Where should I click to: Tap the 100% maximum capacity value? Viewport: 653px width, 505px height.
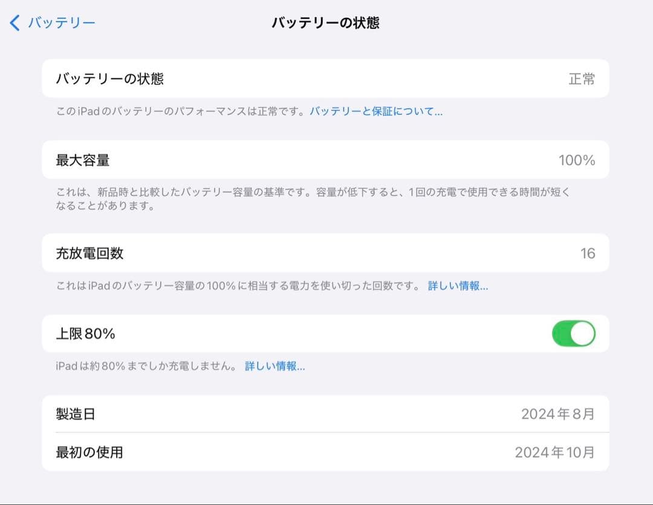(577, 160)
